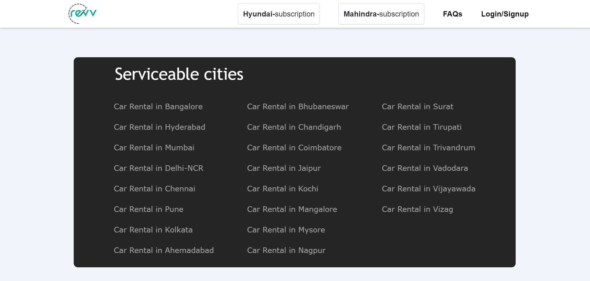Select Car Rental in Mumbai
This screenshot has height=281, width=590.
[154, 148]
